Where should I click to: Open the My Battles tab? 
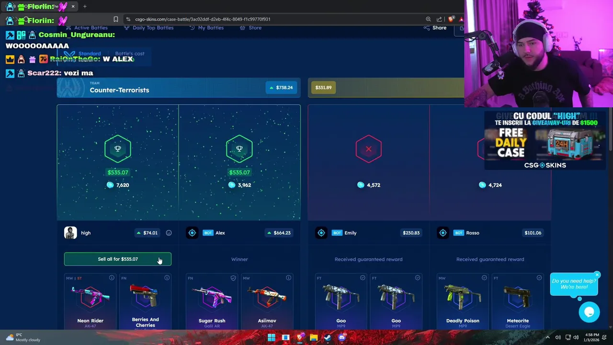[206, 28]
